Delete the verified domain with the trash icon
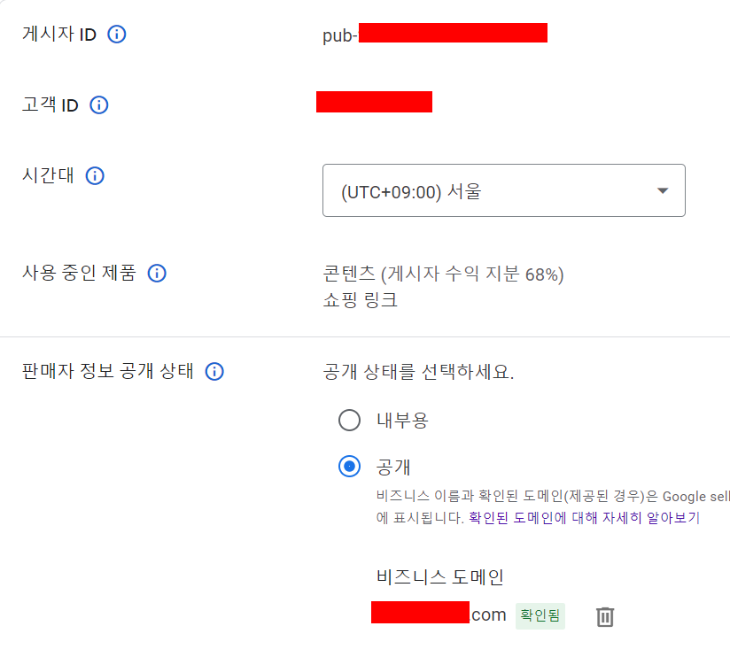Screen dimensions: 730x657 (605, 615)
